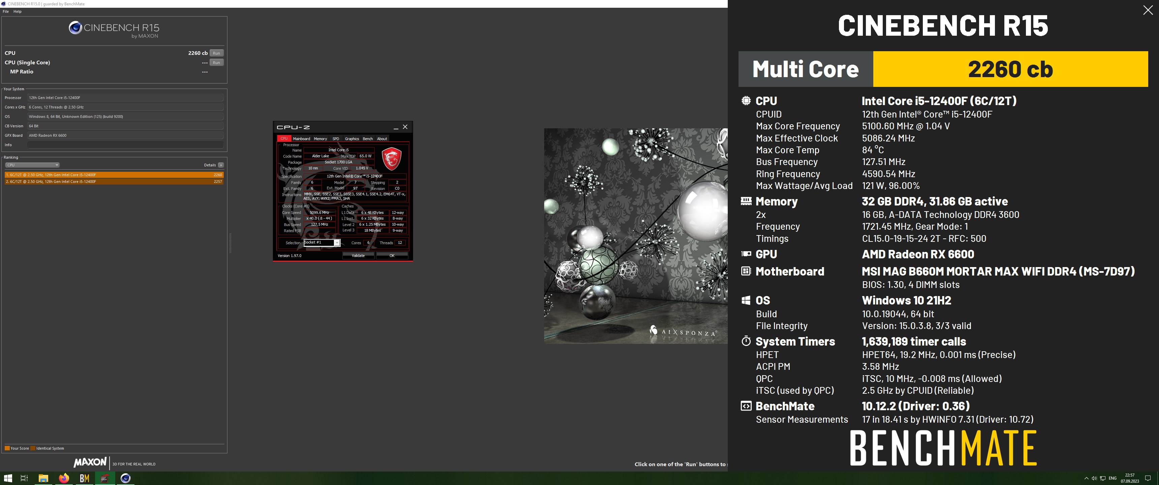The width and height of the screenshot is (1159, 485).
Task: Switch to Graphics tab in CPU-Z
Action: 352,138
